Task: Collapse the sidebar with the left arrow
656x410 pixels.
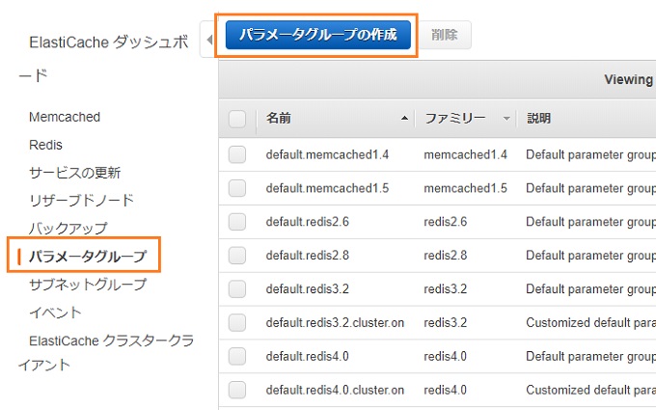Action: [x=209, y=40]
